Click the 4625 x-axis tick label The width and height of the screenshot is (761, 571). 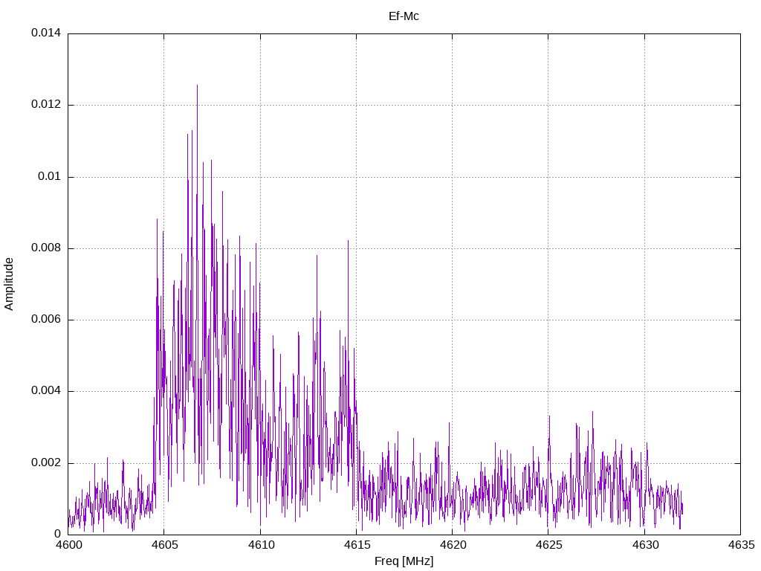[x=548, y=545]
